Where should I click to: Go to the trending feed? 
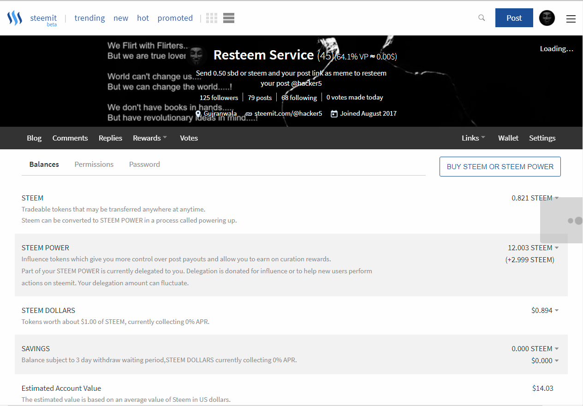(x=89, y=18)
